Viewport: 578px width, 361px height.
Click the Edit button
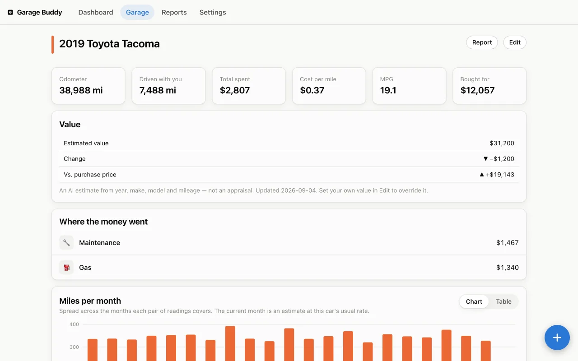[x=515, y=42]
